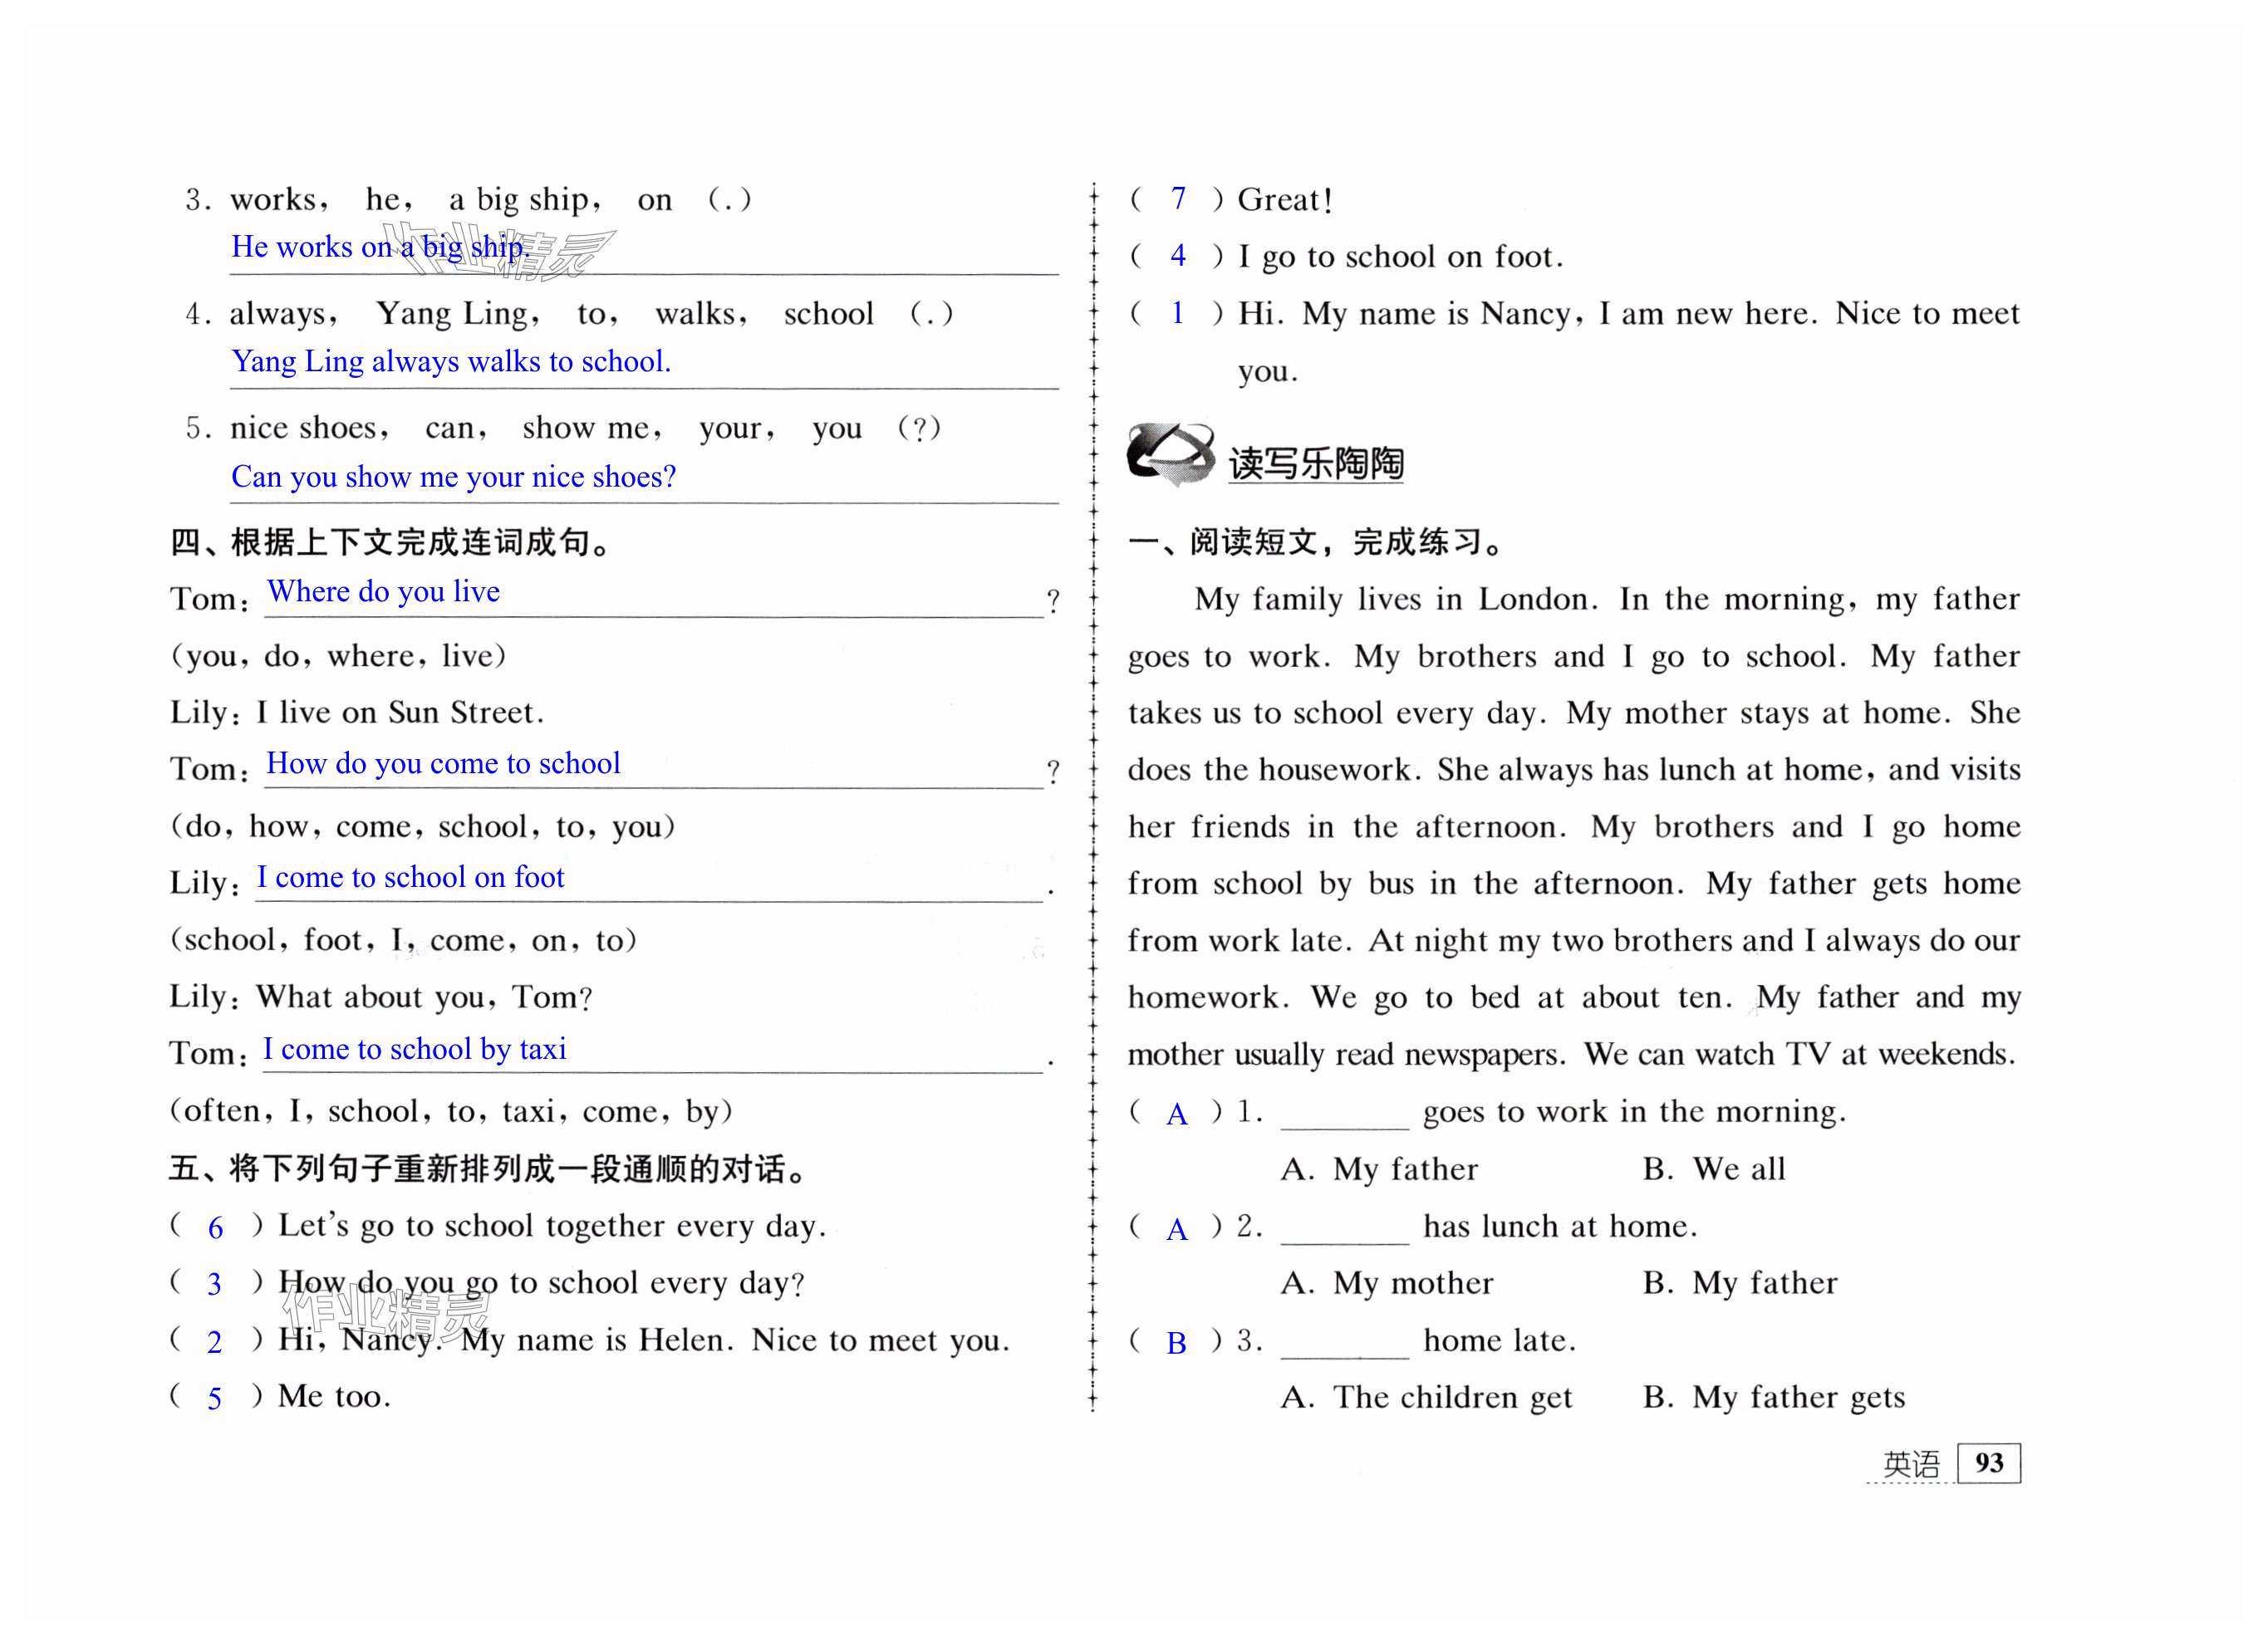The height and width of the screenshot is (1646, 2268).
Task: Click the reading section swirl logo icon
Action: tap(1170, 455)
